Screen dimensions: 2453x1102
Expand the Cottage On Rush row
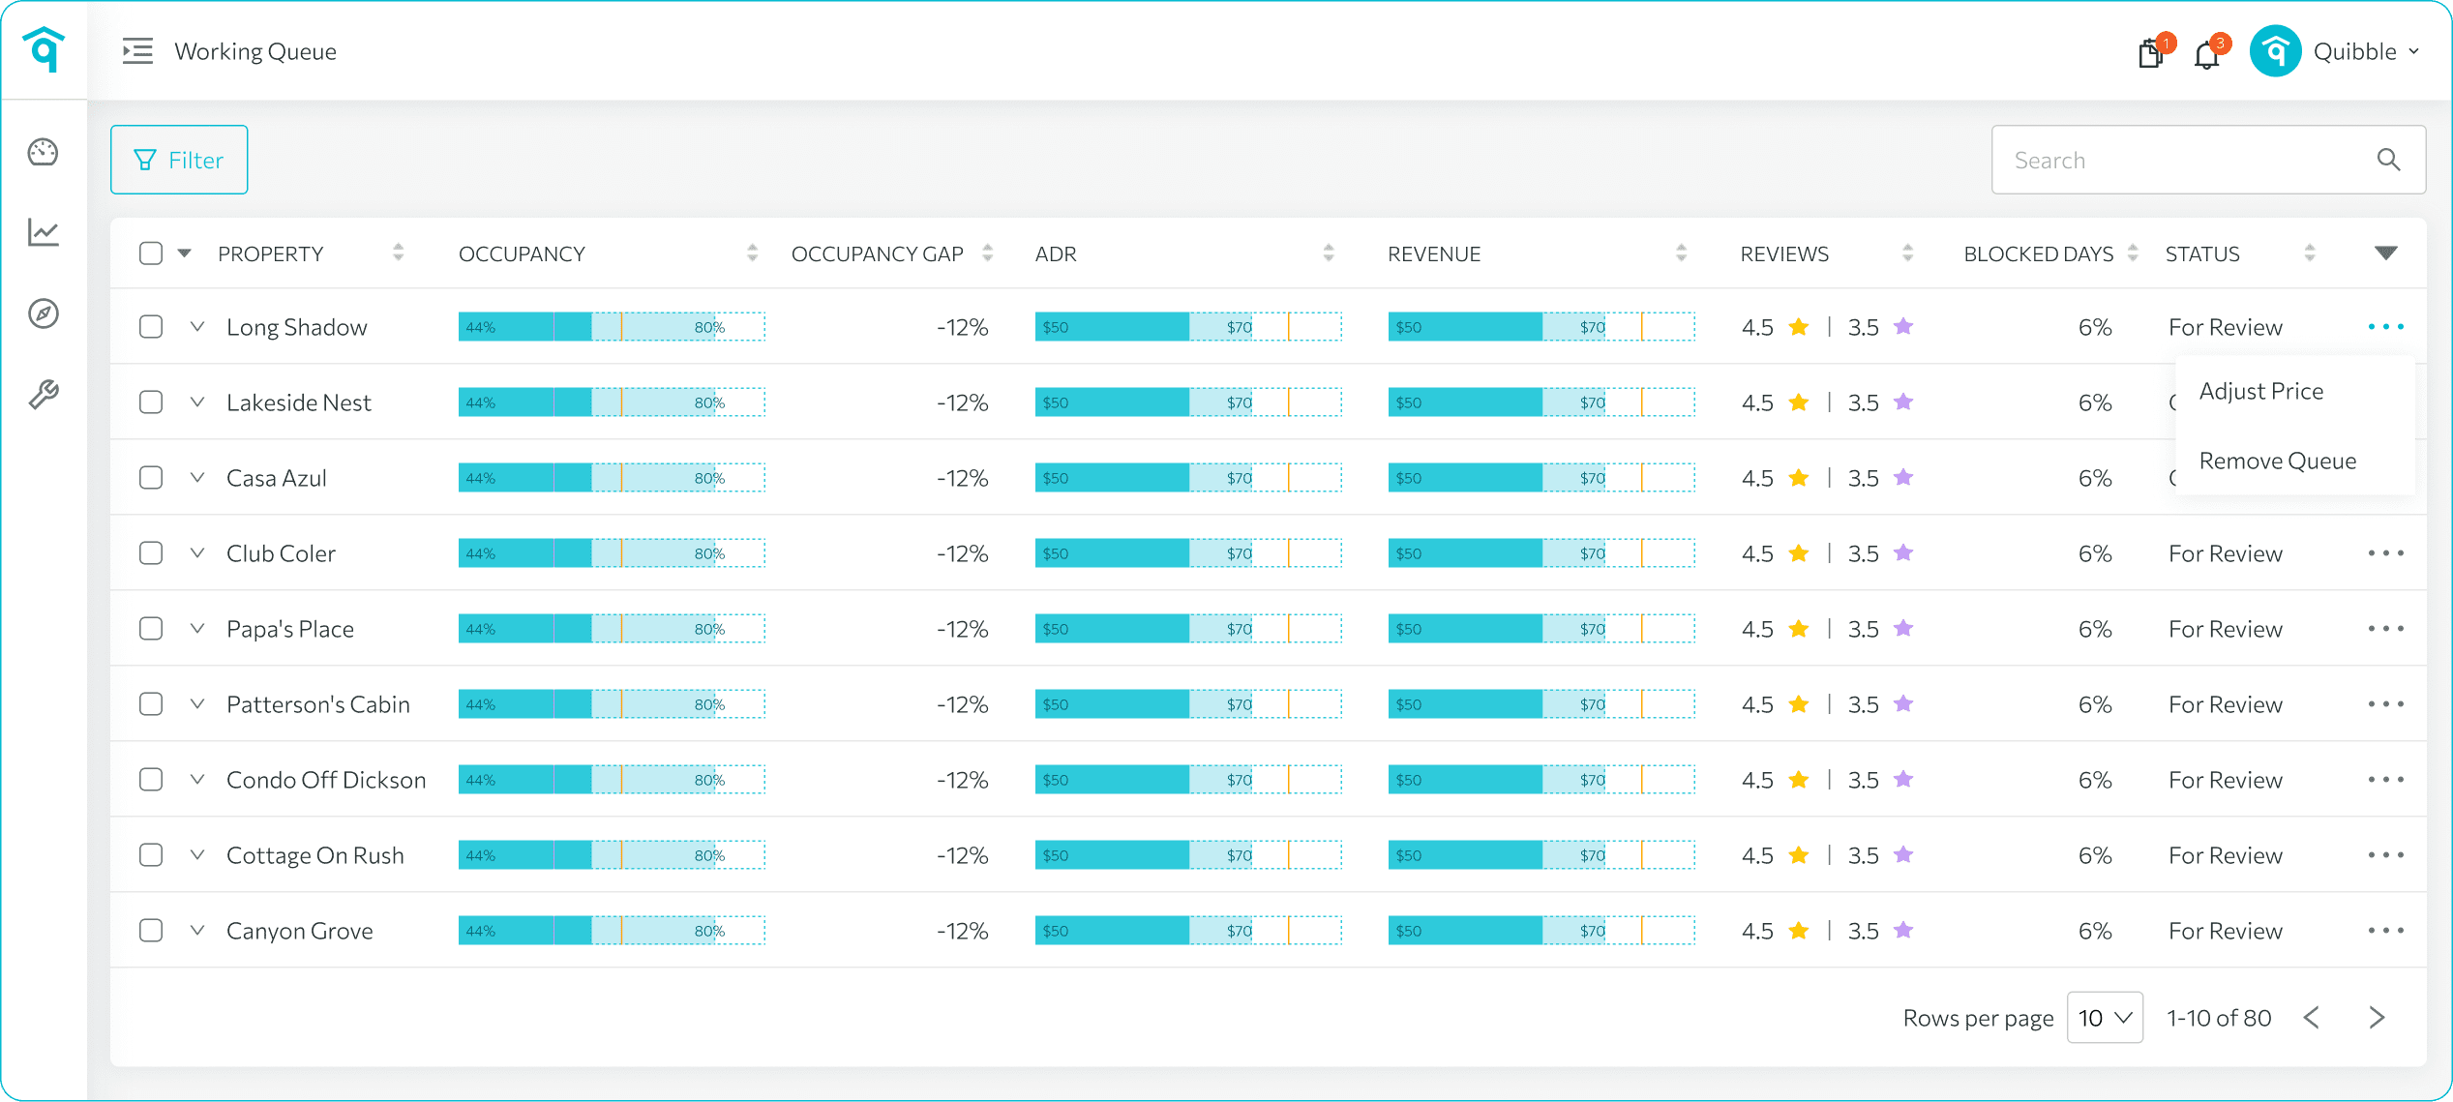(x=197, y=855)
